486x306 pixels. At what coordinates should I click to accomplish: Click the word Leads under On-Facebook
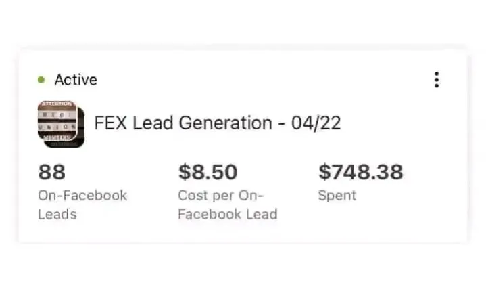coord(57,214)
